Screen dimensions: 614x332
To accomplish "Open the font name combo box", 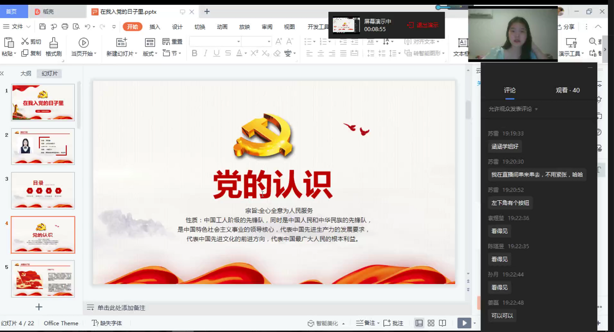I will [x=215, y=41].
